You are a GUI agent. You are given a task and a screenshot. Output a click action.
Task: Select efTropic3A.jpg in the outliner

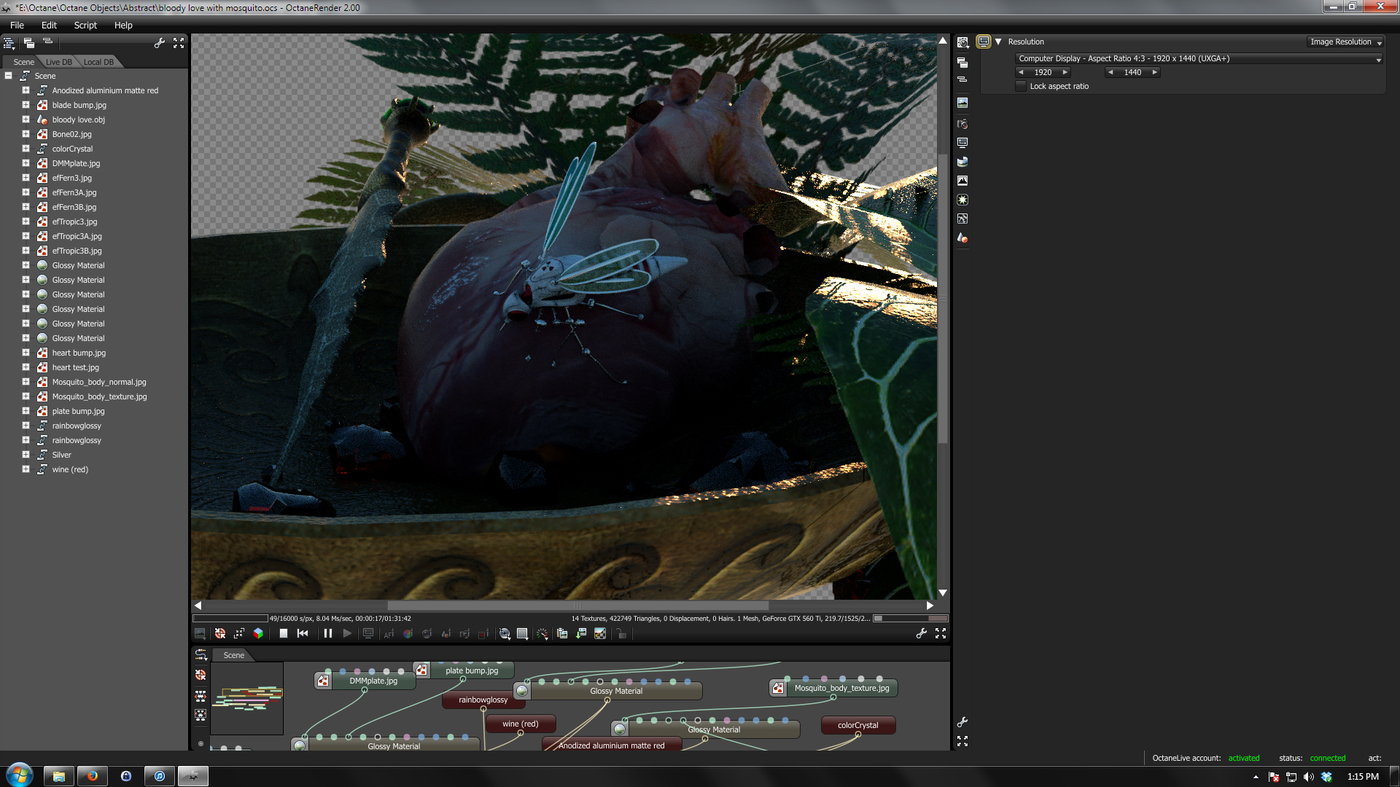click(77, 236)
